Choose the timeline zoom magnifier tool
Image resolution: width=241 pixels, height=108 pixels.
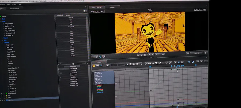point(141,64)
